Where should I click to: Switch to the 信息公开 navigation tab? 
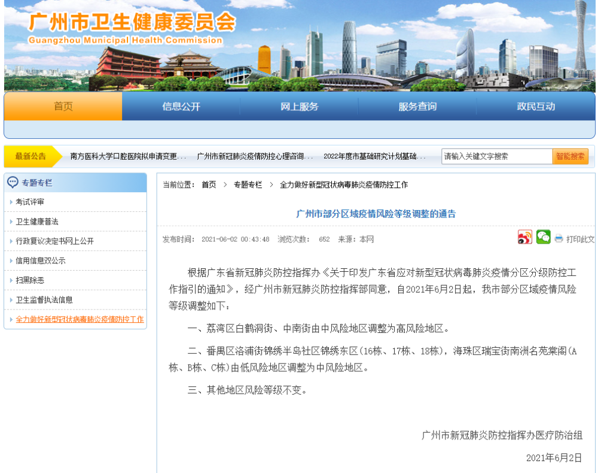tap(180, 106)
